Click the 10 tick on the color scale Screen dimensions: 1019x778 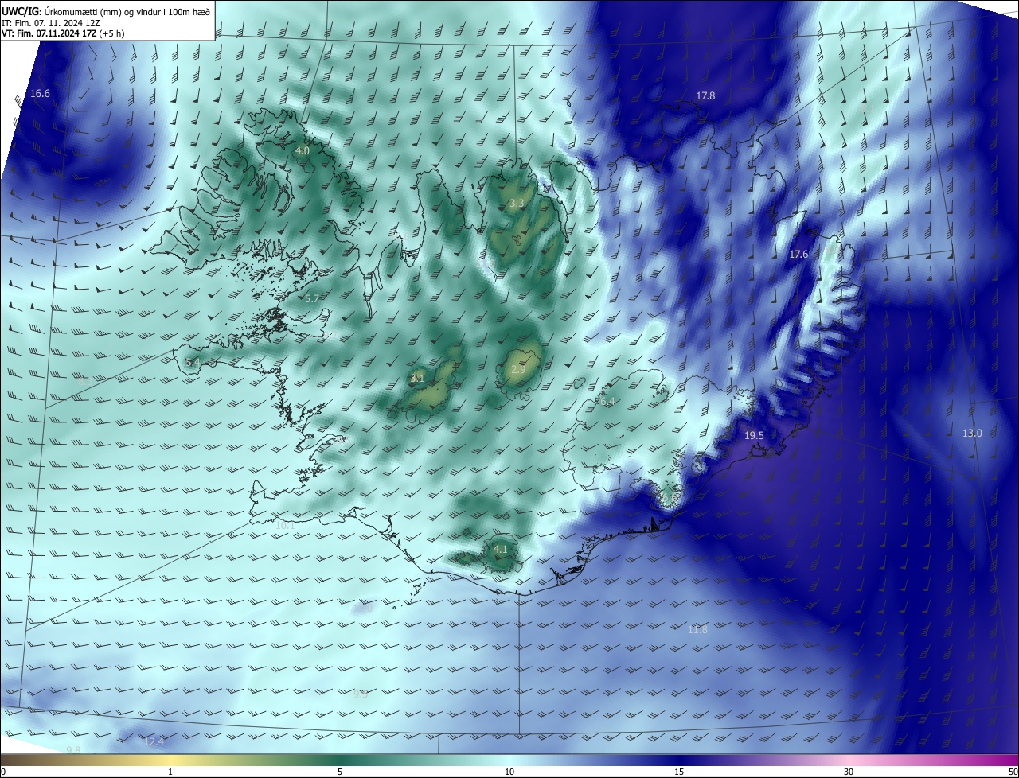[x=509, y=772]
